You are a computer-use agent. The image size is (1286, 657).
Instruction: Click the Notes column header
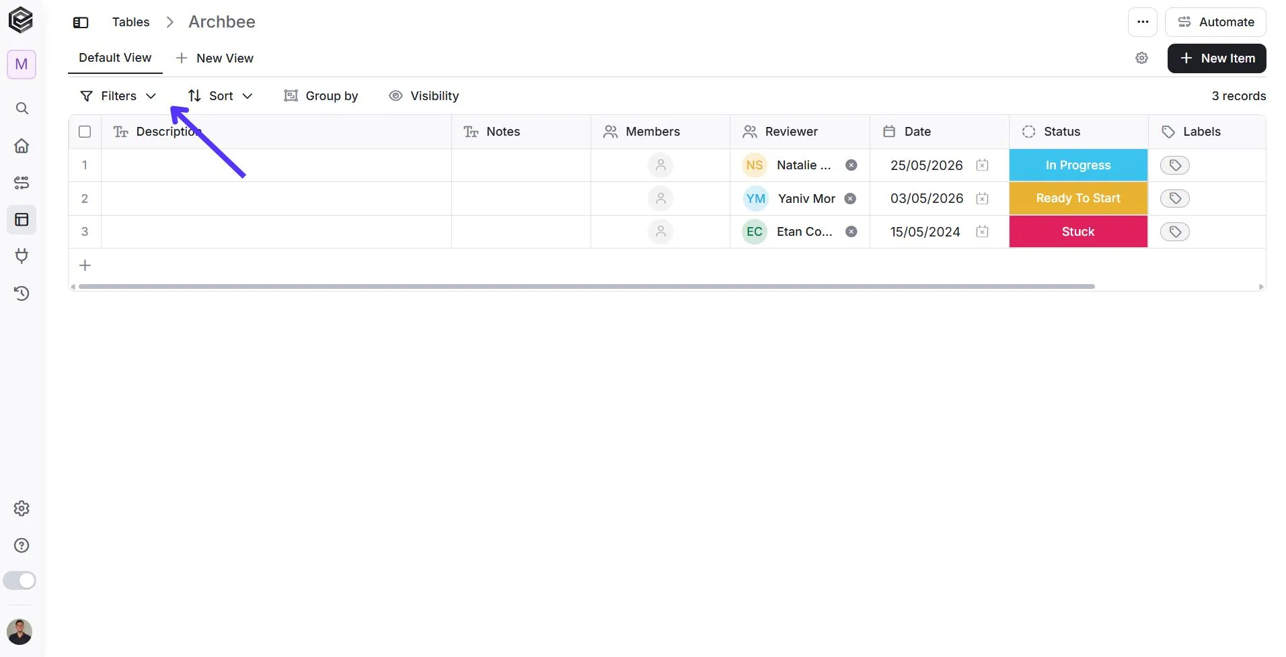coord(521,132)
